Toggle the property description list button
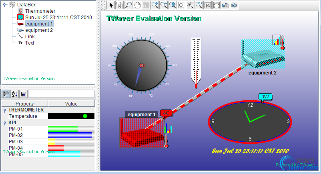Viewport: 321px width, 174px height. pos(24,94)
